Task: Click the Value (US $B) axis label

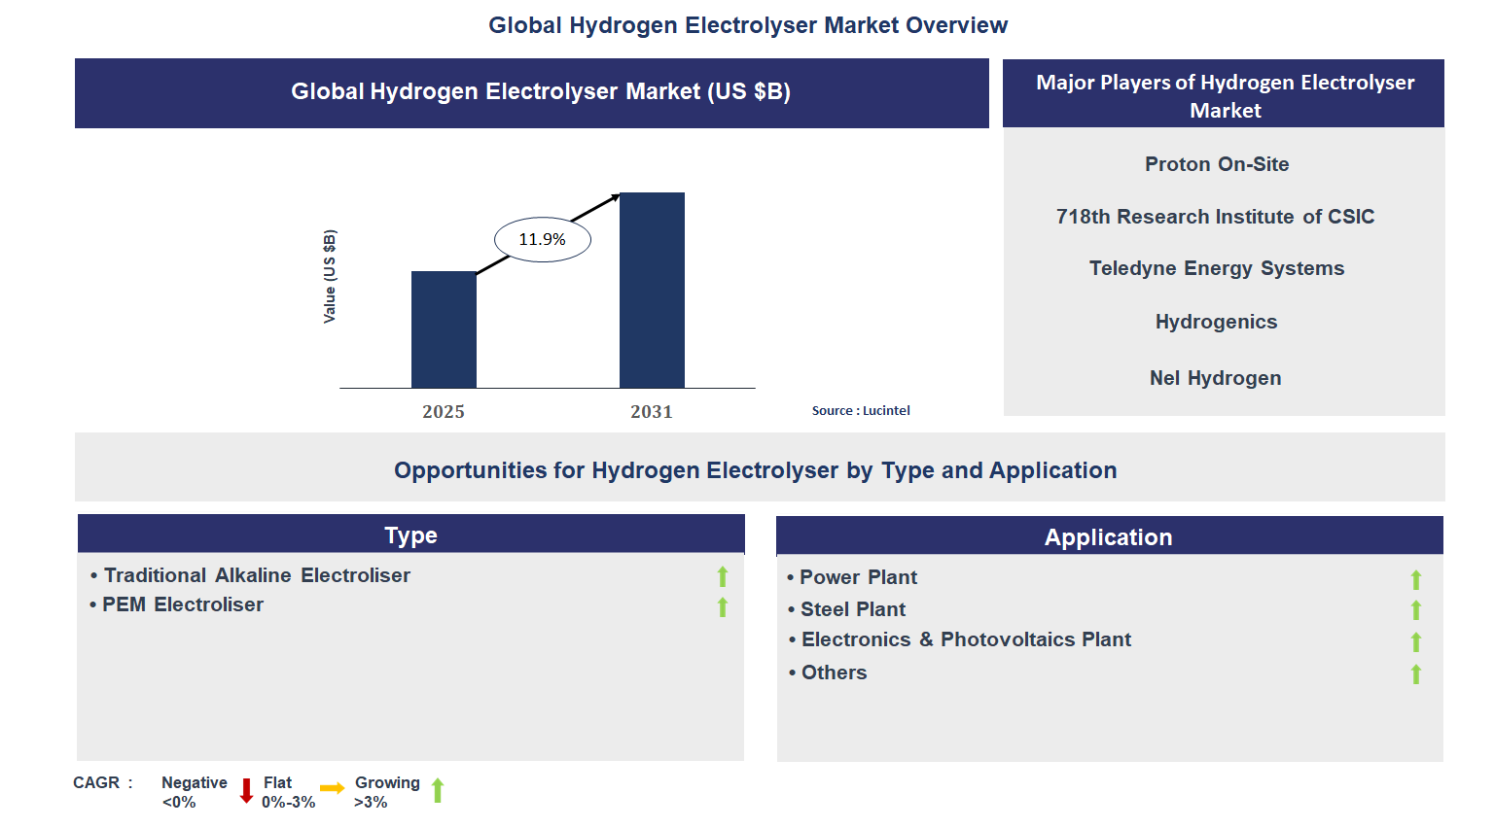Action: pos(328,276)
